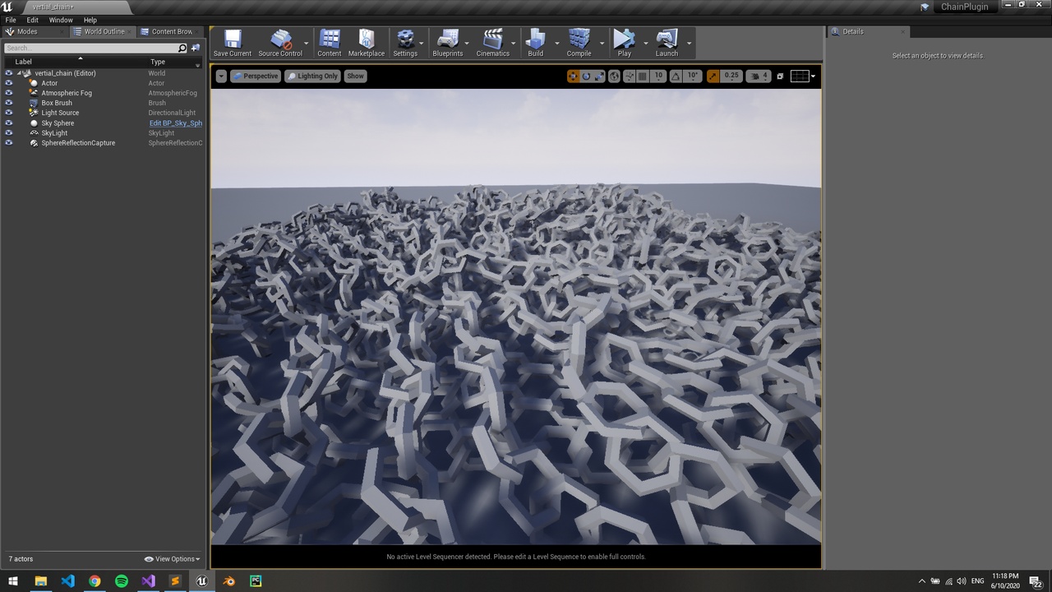This screenshot has height=592, width=1052.
Task: Open the View Options dropdown
Action: pos(173,559)
